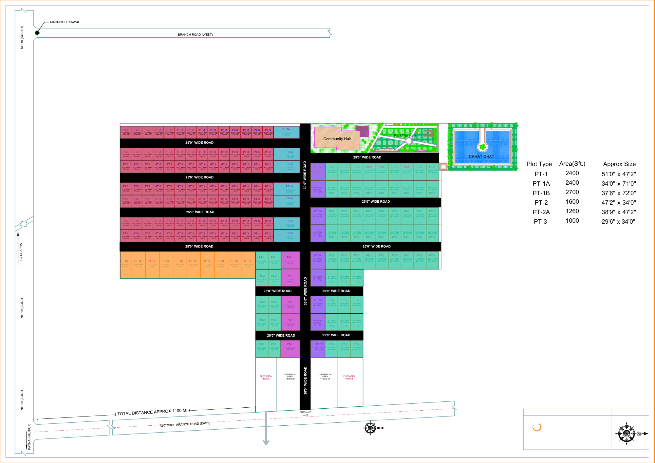Image resolution: width=655 pixels, height=463 pixels.
Task: Click the 1600 area value in the table
Action: click(x=572, y=202)
